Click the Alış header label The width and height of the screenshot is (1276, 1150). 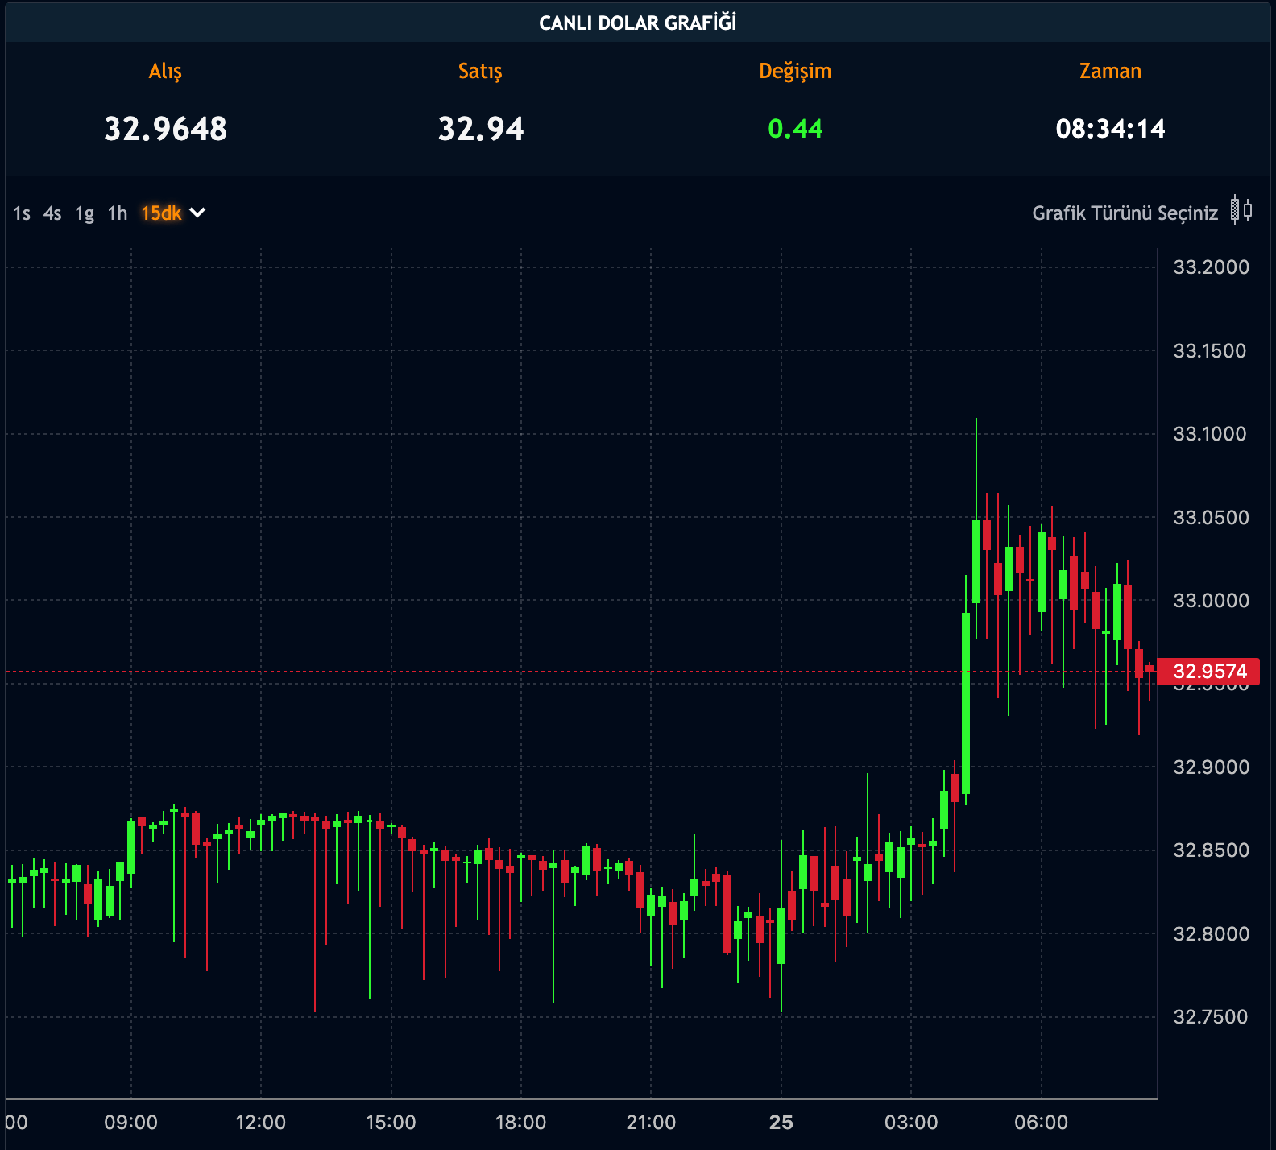(165, 72)
